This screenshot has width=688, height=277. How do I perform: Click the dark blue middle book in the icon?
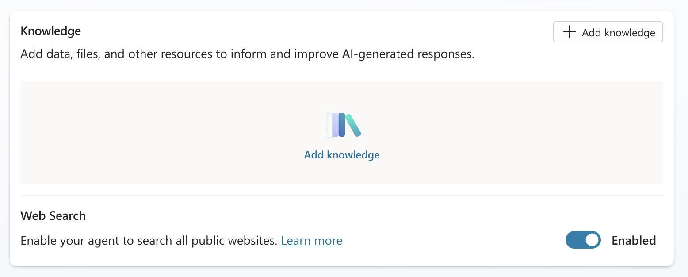pos(342,125)
